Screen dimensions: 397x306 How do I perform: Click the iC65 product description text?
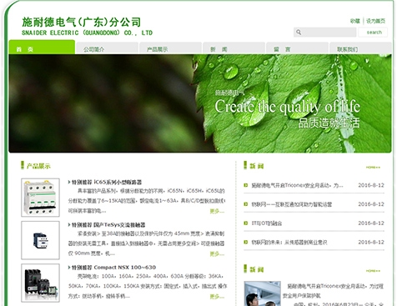(147, 201)
